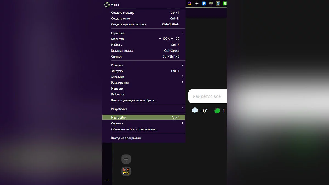Choose Снимок menu entry
Screen dimensions: 329x185
(144, 56)
